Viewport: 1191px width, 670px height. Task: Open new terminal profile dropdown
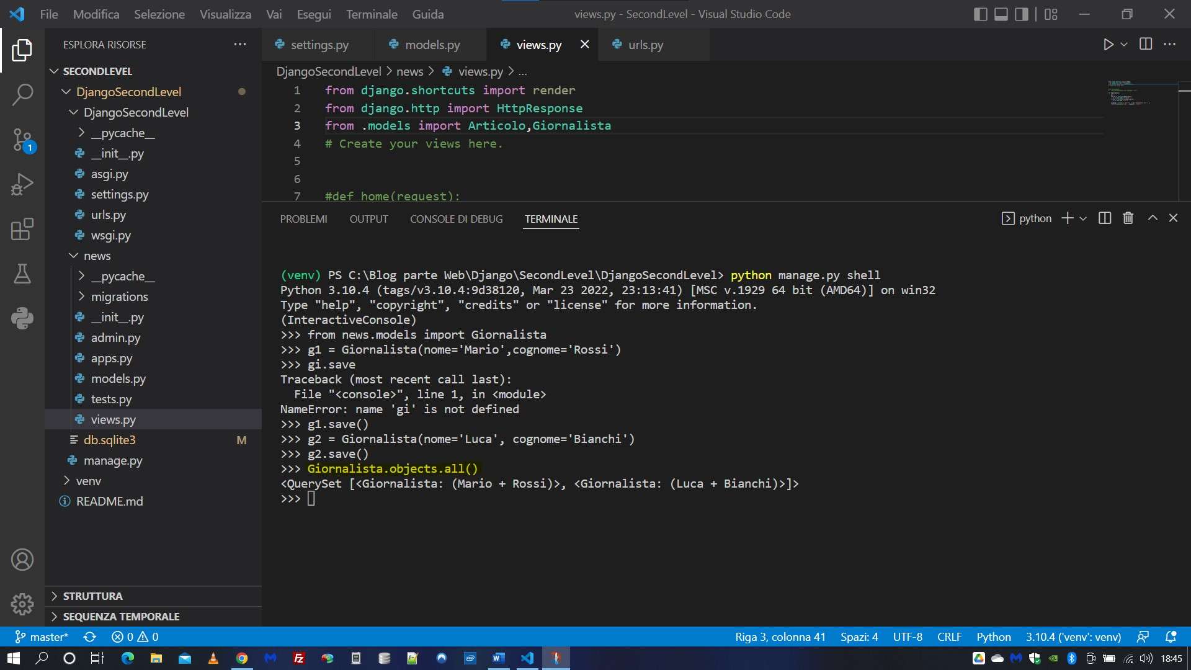coord(1083,218)
